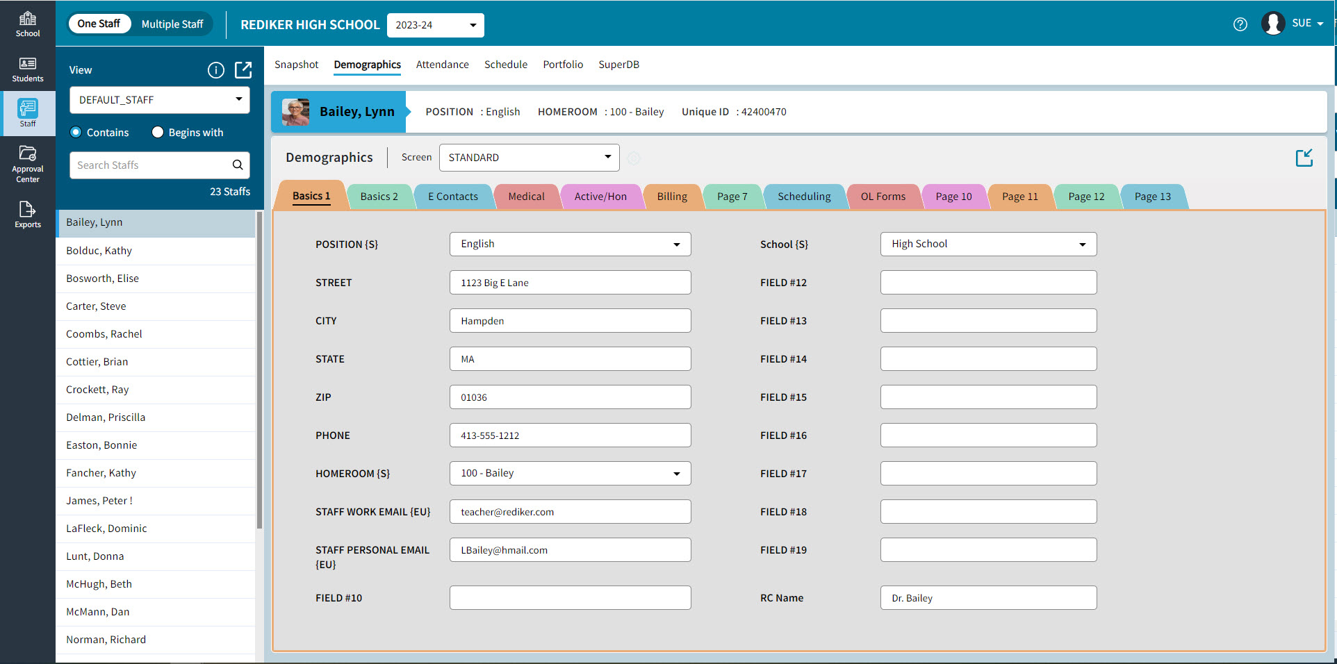Open the SuperDB tab
The image size is (1337, 664).
point(618,65)
